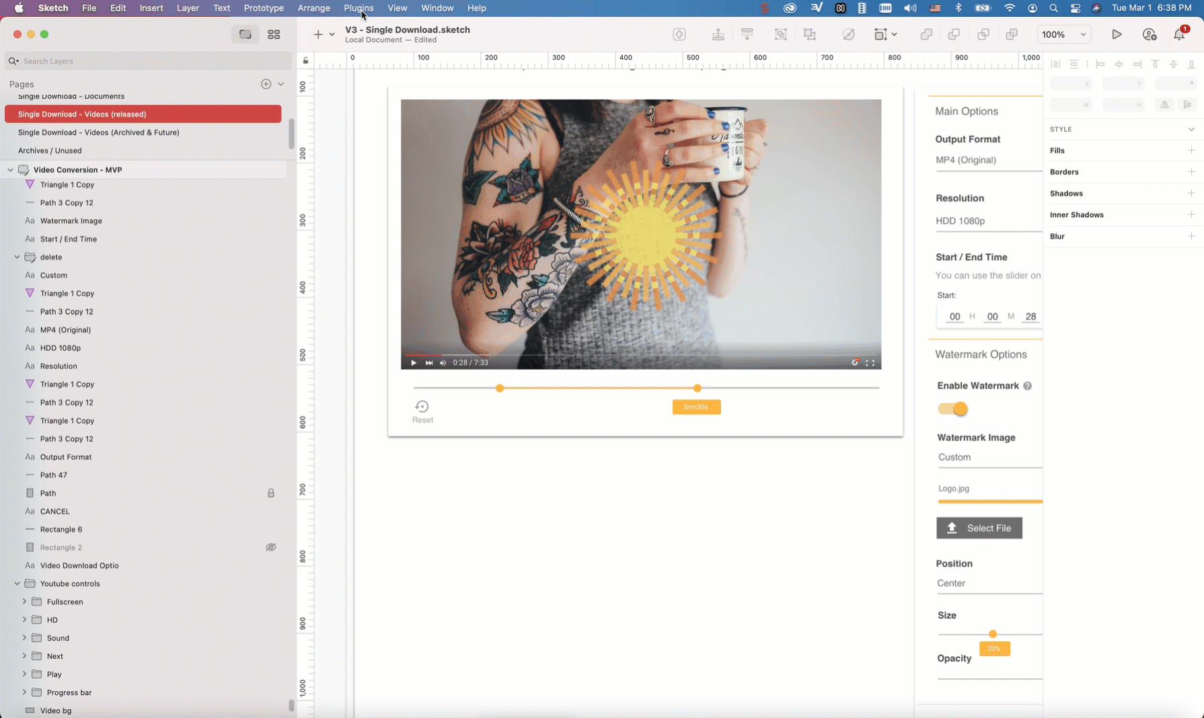Open the Insert dropdown arrow
This screenshot has width=1204, height=718.
click(x=332, y=34)
